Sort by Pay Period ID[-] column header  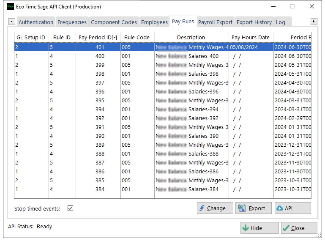point(98,37)
